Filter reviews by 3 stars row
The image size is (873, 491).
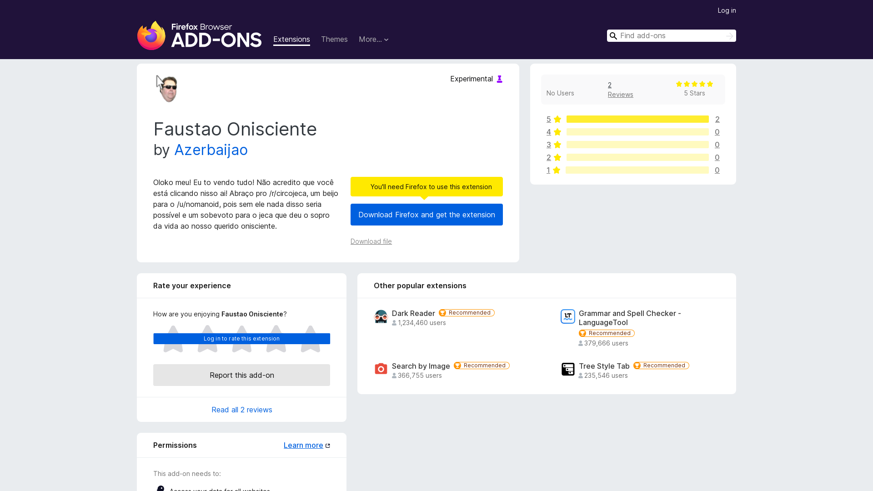point(633,145)
